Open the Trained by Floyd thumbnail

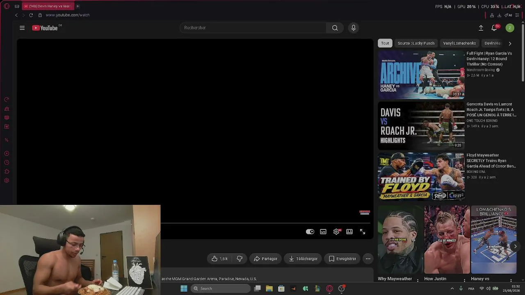421,177
